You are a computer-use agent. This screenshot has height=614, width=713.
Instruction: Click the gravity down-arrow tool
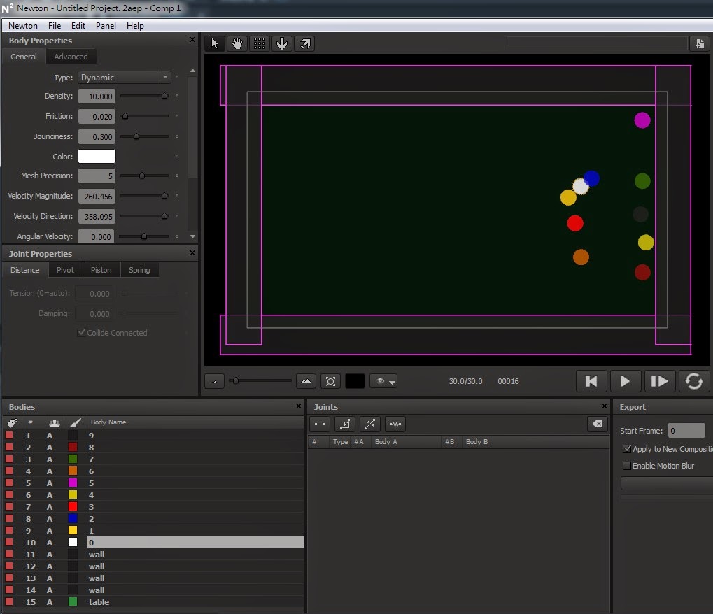coord(282,43)
